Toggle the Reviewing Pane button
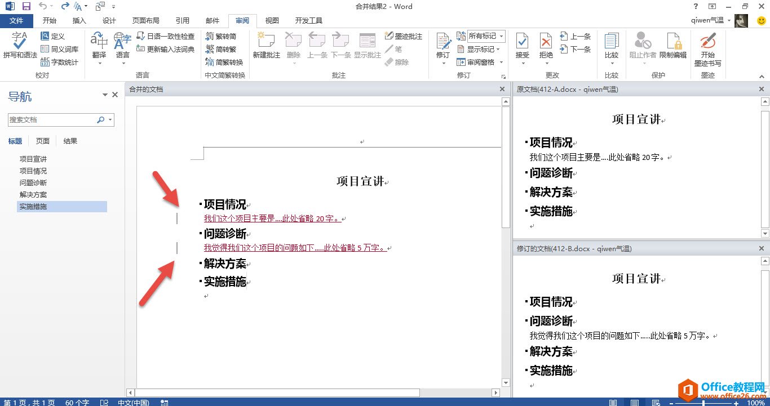This screenshot has width=770, height=406. 476,63
